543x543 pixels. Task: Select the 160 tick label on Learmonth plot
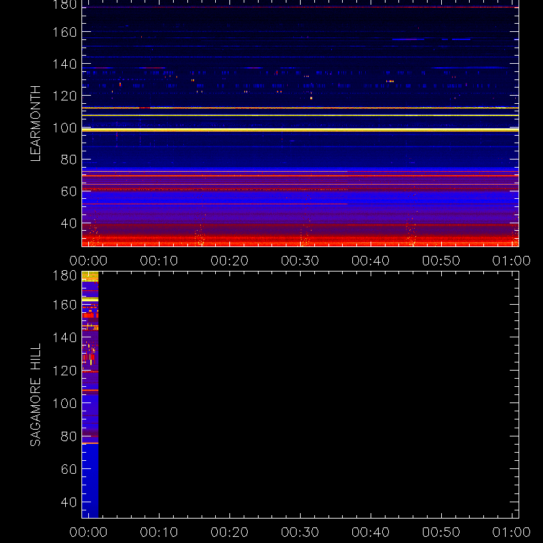[64, 32]
